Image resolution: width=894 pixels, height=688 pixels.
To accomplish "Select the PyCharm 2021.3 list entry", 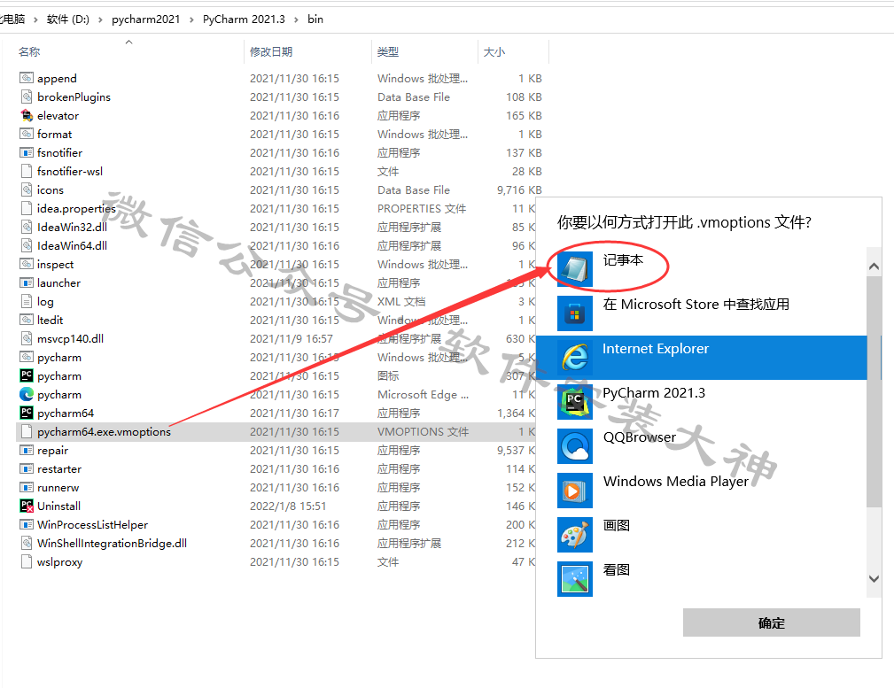I will pyautogui.click(x=701, y=402).
